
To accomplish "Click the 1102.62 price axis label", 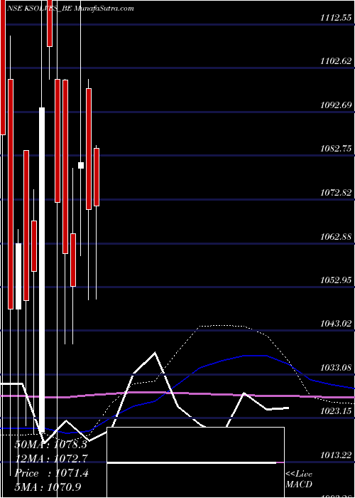I will (336, 61).
